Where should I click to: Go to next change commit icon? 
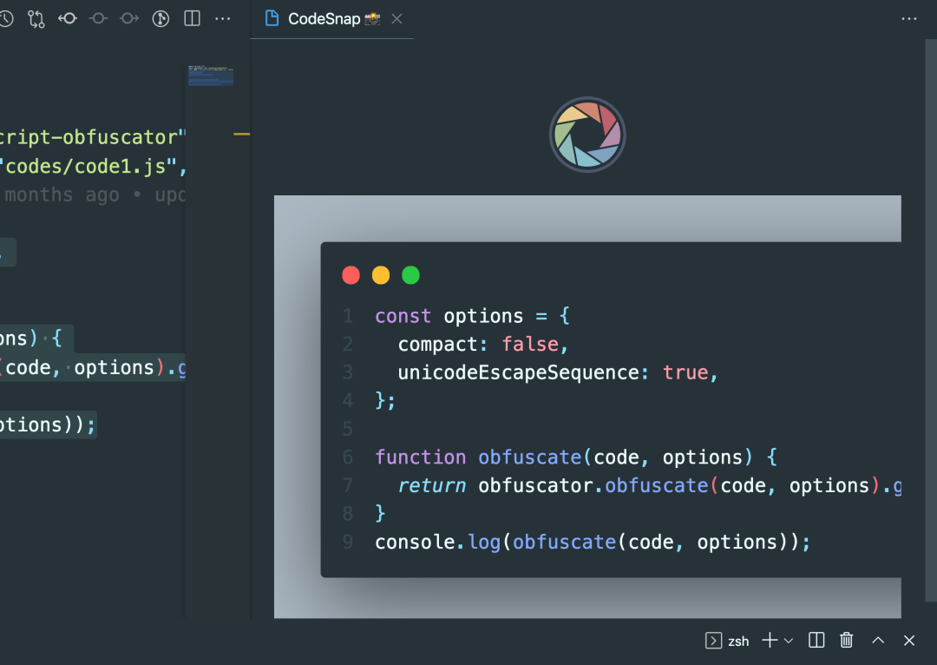coord(129,18)
